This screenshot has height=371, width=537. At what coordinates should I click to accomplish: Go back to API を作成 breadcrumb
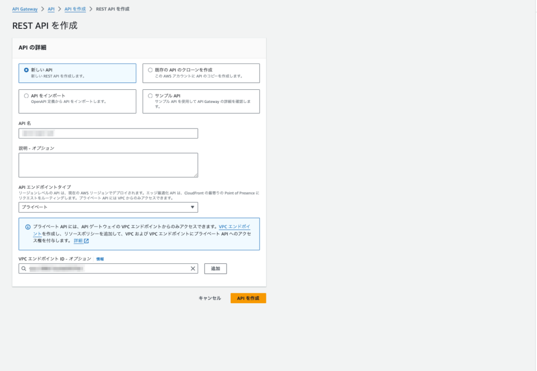pyautogui.click(x=74, y=8)
